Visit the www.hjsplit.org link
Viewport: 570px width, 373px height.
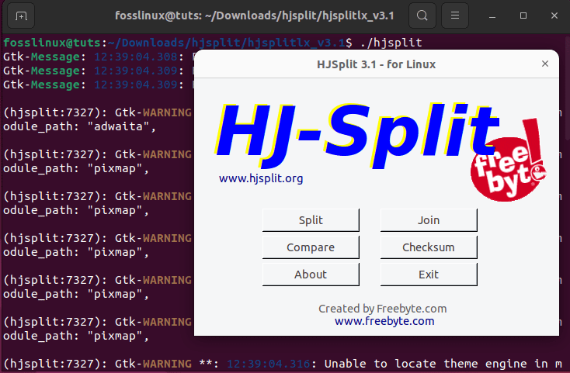point(261,178)
